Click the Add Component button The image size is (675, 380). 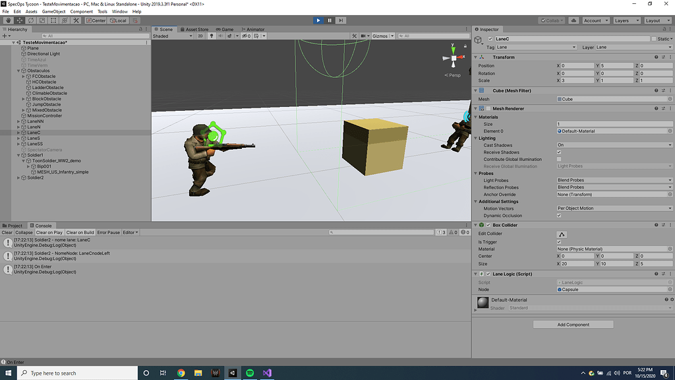tap(573, 324)
